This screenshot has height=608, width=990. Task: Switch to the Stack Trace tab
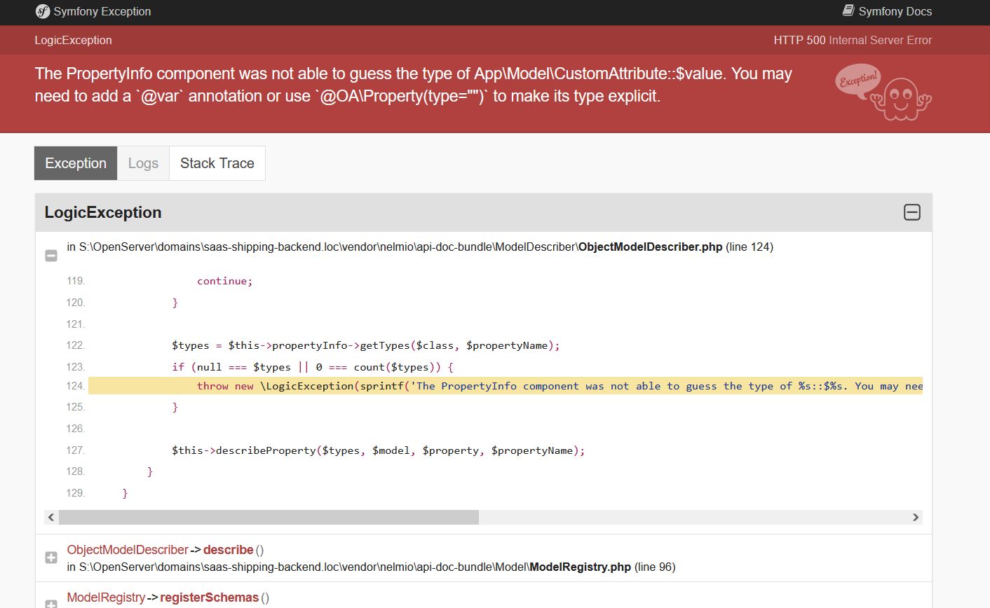(x=217, y=163)
